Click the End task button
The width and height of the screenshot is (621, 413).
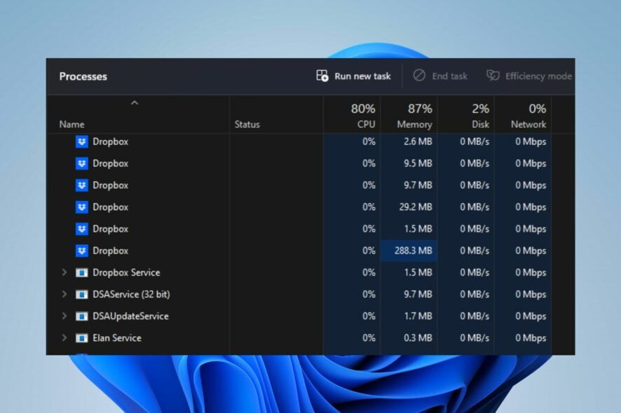tap(440, 76)
